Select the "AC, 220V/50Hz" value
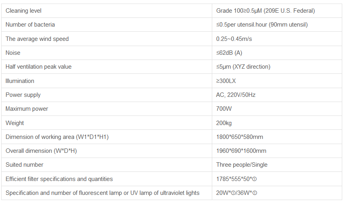Screen dimensions: 345x206 [236, 95]
